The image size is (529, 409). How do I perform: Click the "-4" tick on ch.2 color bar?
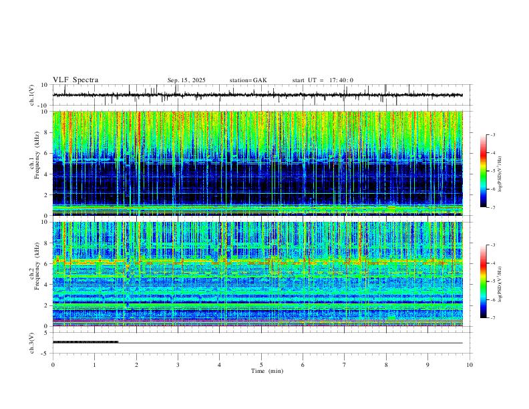pos(493,263)
